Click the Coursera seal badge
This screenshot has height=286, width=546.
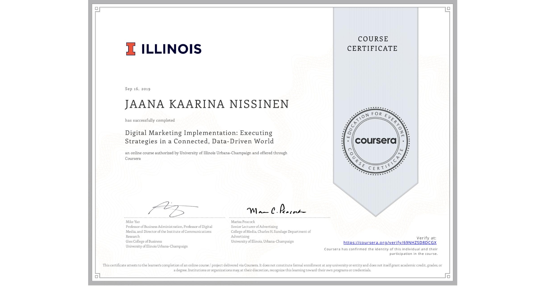(x=375, y=141)
